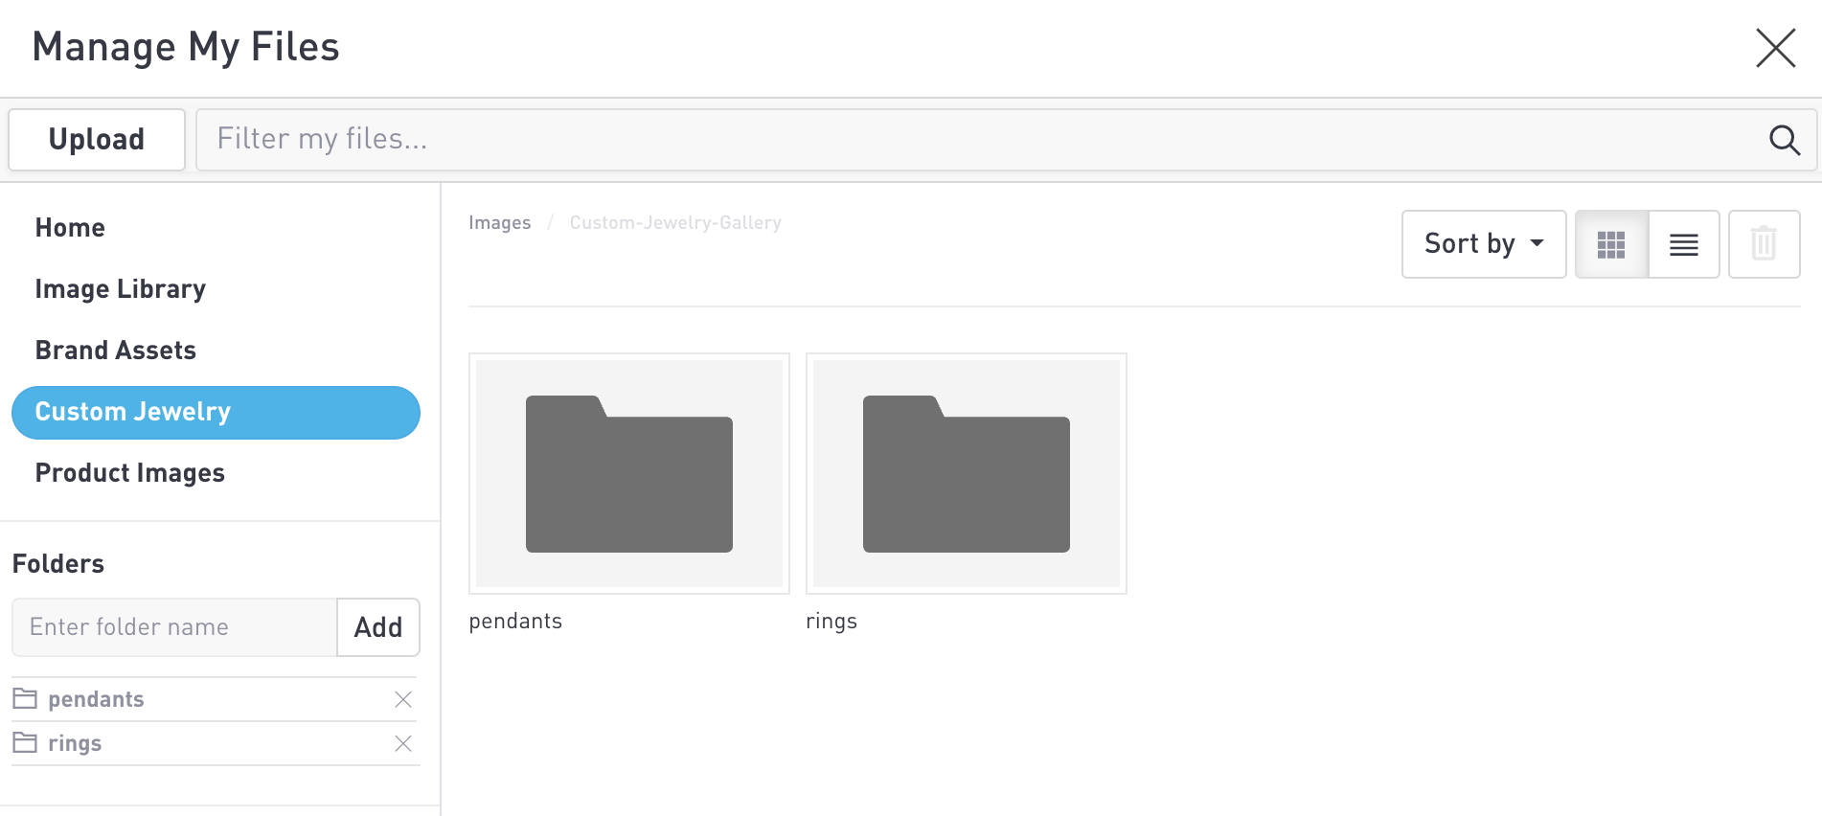1822x816 pixels.
Task: Remove the rings folder with X
Action: point(403,744)
